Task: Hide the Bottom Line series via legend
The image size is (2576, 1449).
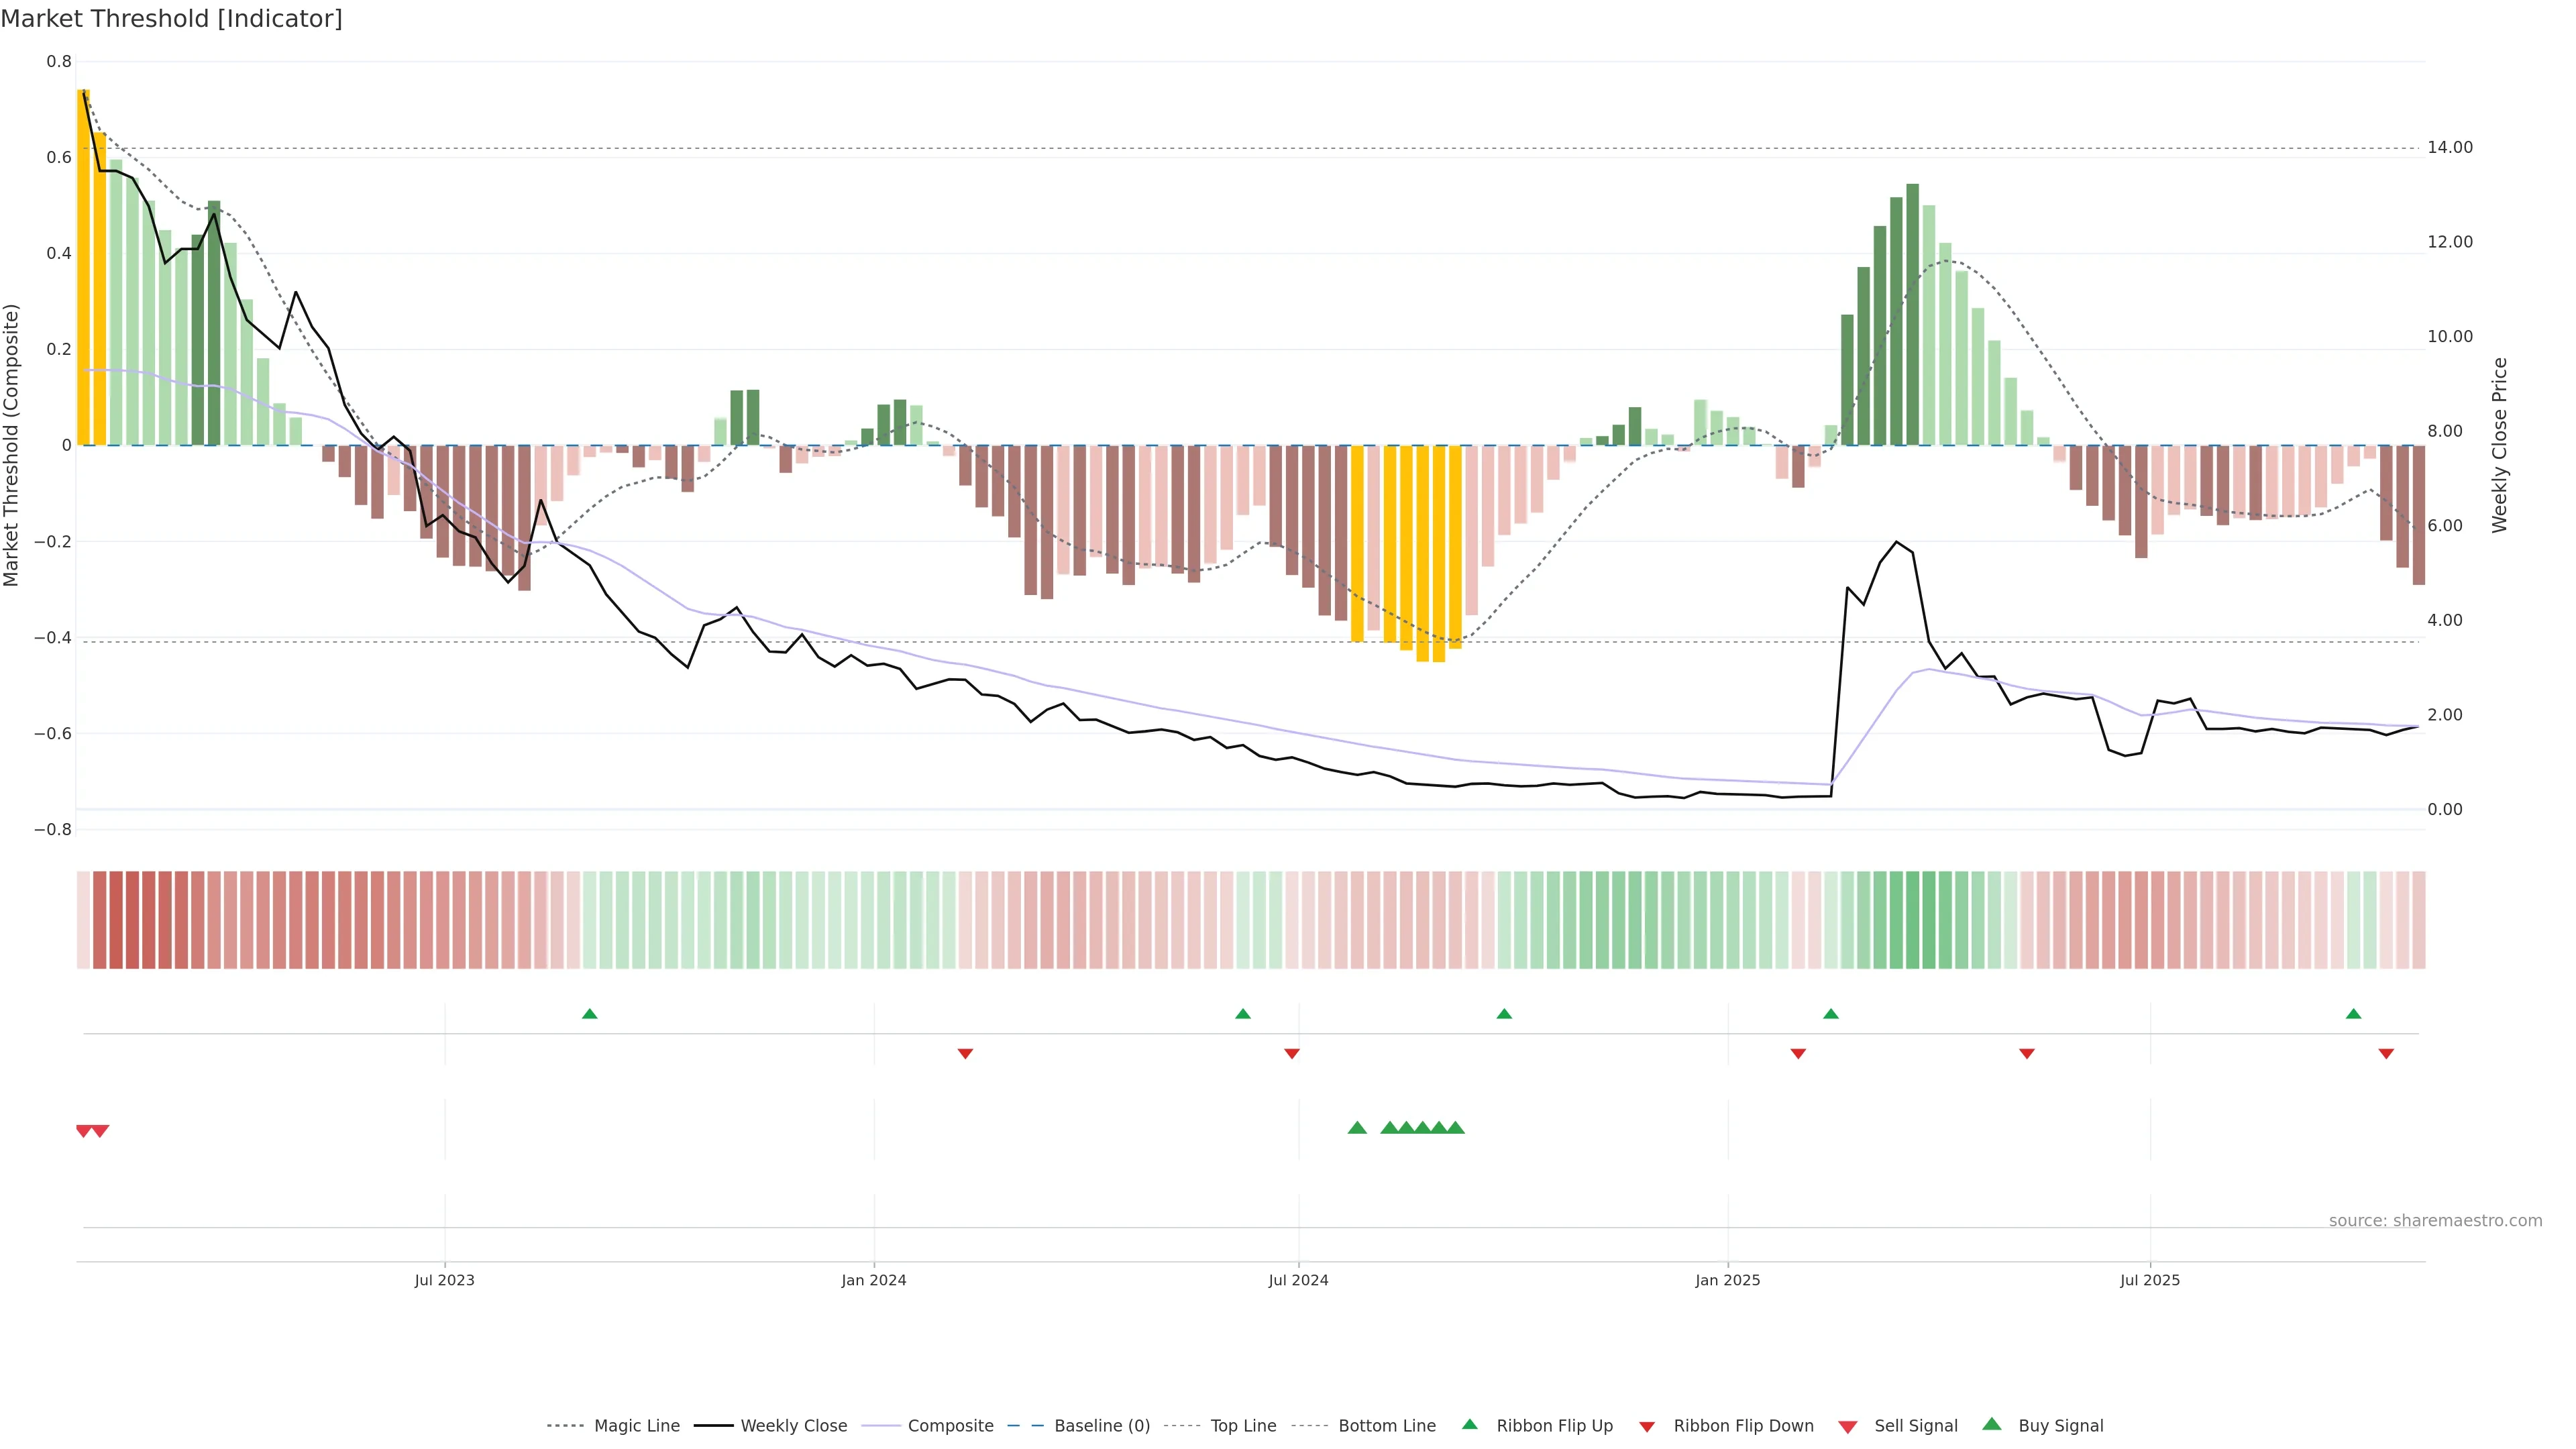Action: [1386, 1426]
